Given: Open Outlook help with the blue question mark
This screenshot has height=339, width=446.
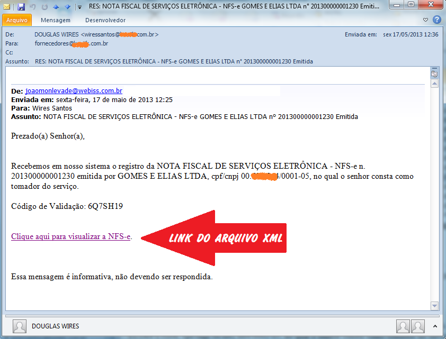Looking at the screenshot, I should (x=436, y=20).
